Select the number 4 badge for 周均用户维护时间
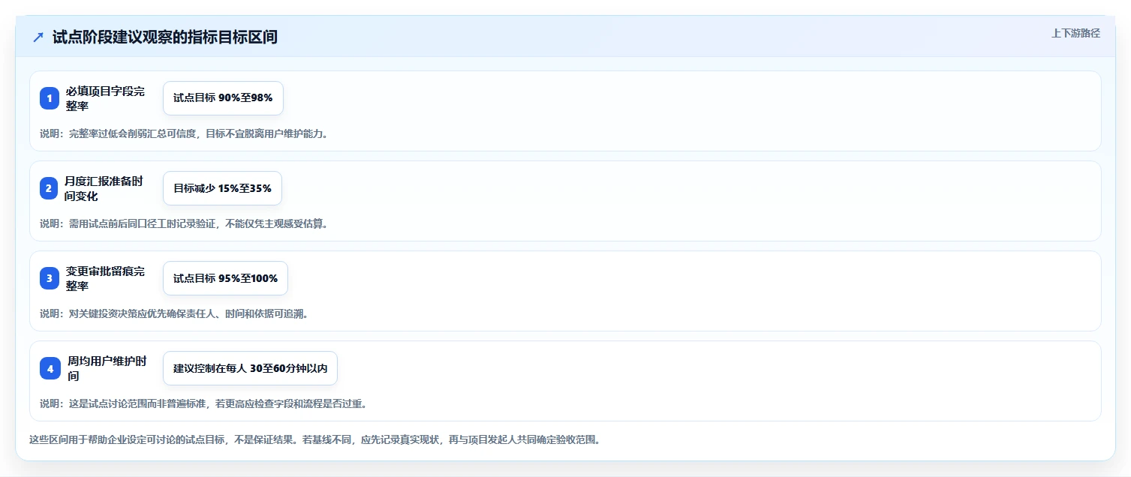The height and width of the screenshot is (477, 1131). 50,368
